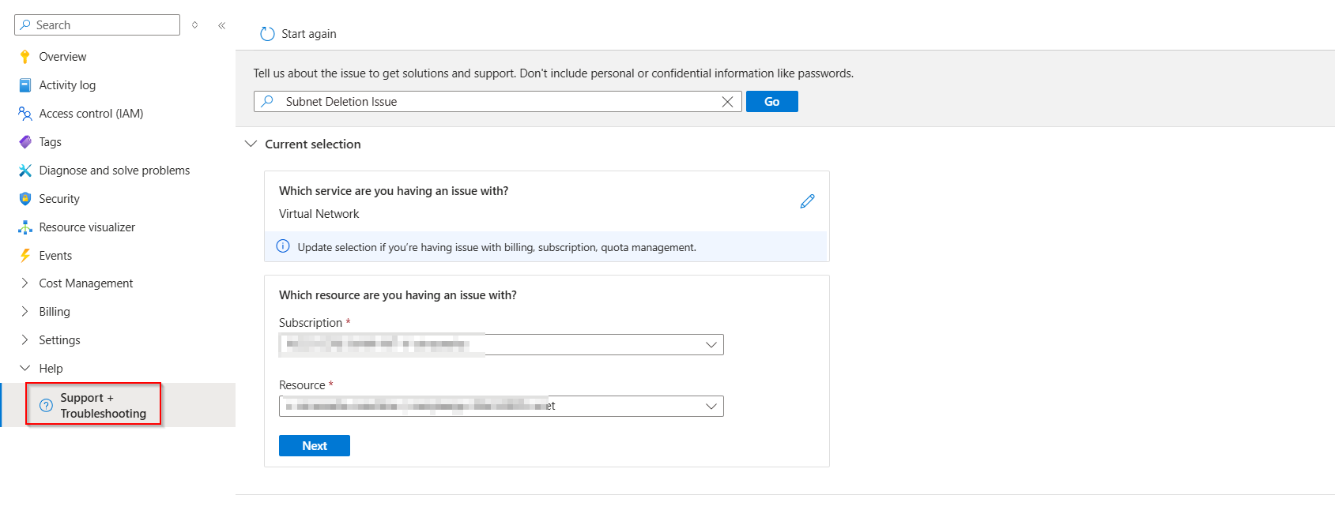The width and height of the screenshot is (1335, 510).
Task: Collapse the sidebar with double chevron
Action: click(x=222, y=25)
